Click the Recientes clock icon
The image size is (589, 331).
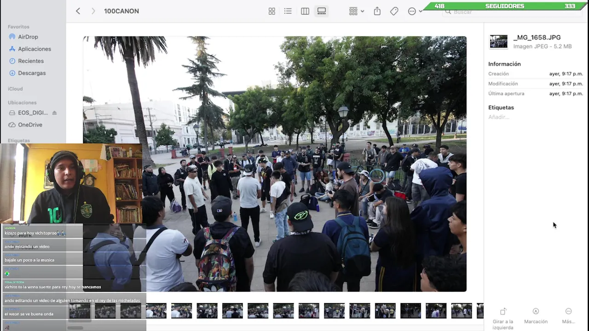coord(12,61)
